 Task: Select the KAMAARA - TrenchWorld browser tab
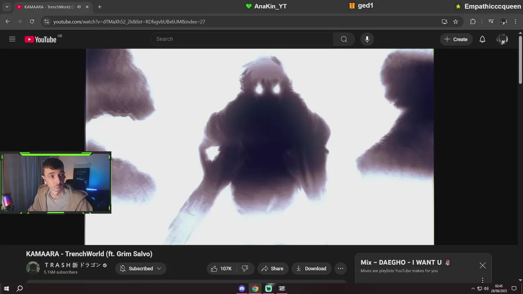pyautogui.click(x=53, y=7)
